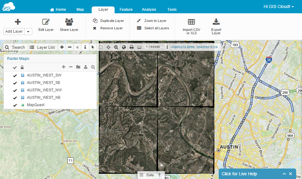The height and width of the screenshot is (179, 302).
Task: Select the measure ruler tool
Action: (139, 47)
